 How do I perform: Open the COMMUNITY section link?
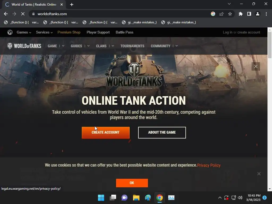[160, 46]
